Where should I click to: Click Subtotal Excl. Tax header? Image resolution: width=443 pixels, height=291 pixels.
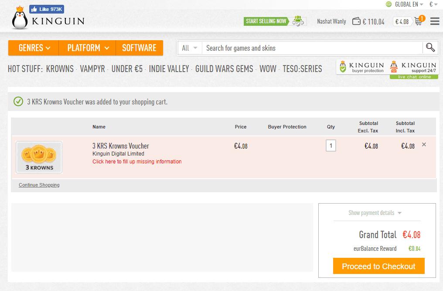[368, 127]
